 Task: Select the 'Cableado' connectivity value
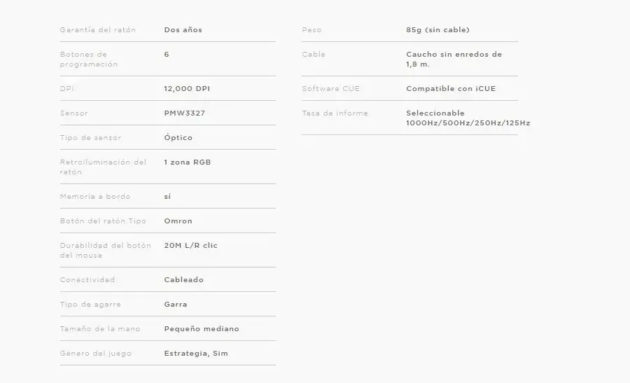183,280
